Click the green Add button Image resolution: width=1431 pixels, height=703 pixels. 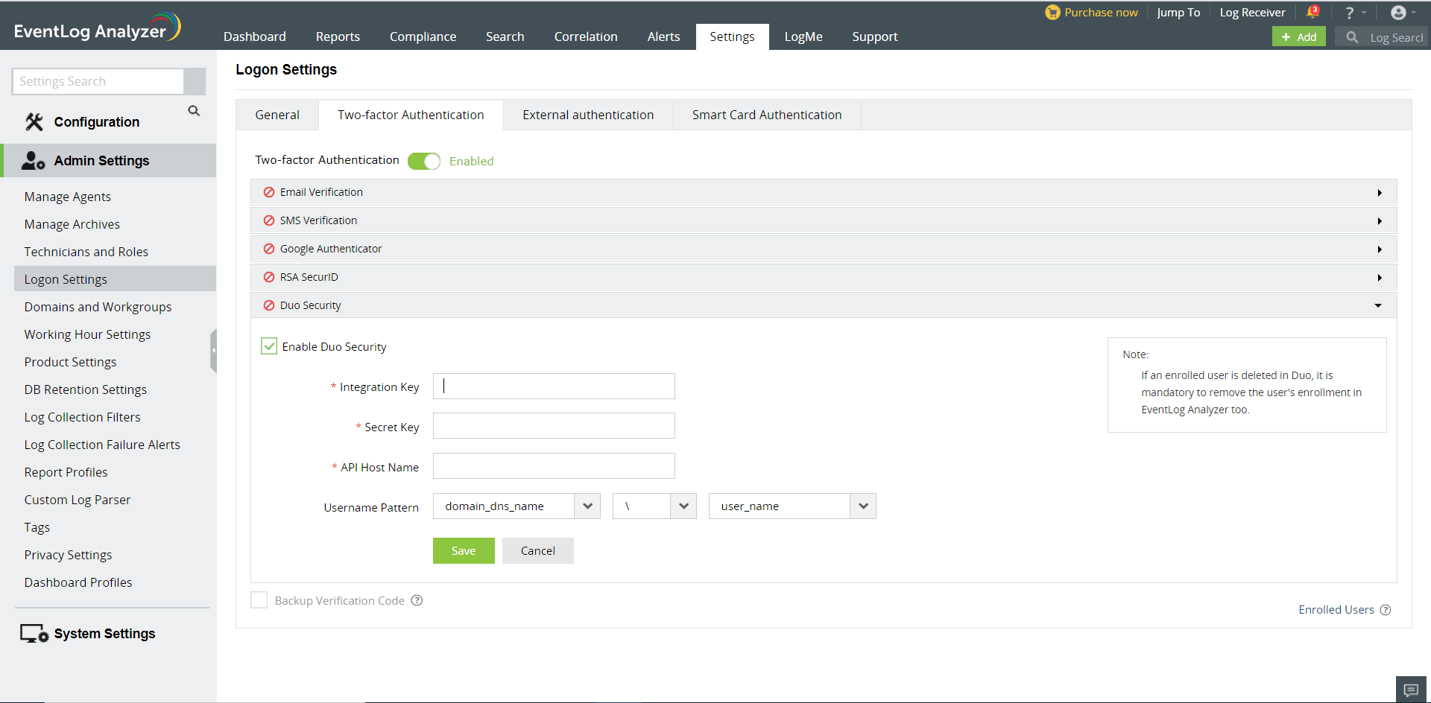1299,36
